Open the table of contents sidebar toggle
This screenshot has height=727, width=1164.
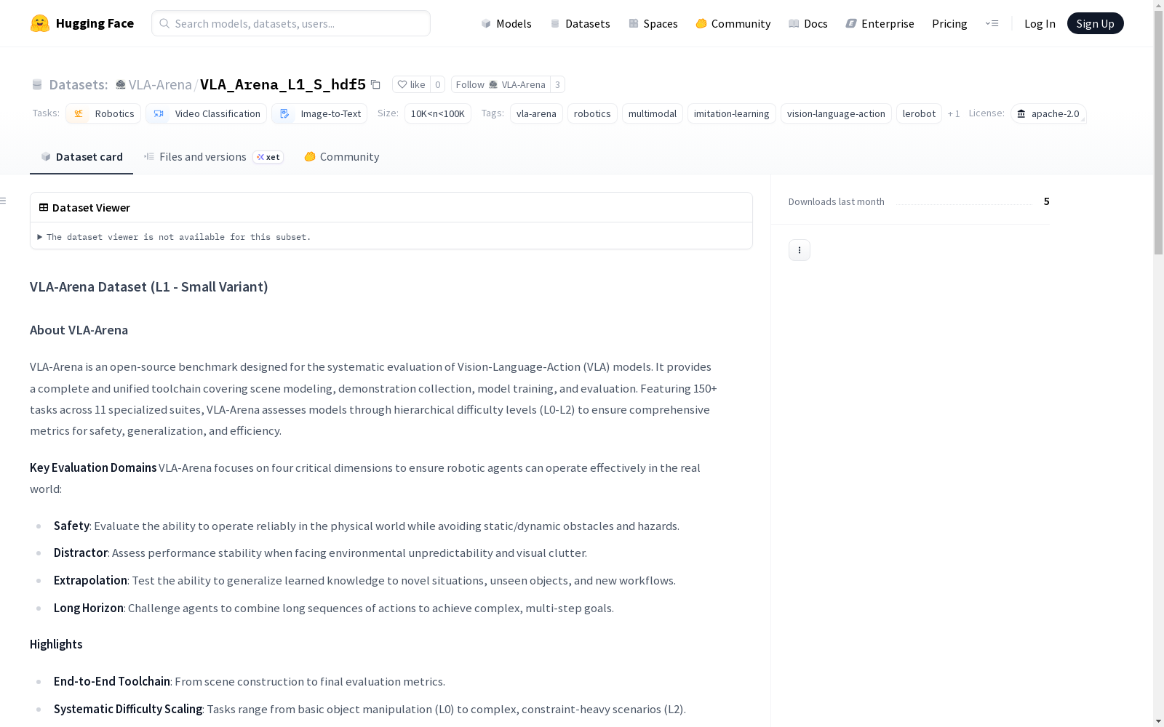click(4, 201)
